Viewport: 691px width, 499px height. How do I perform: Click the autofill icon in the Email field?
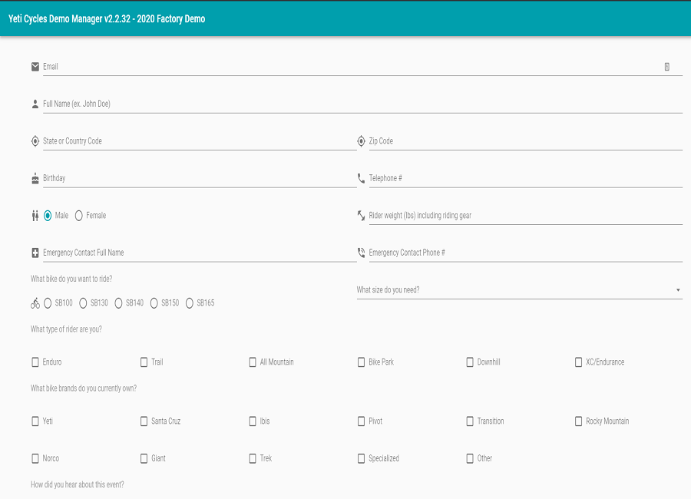click(666, 67)
